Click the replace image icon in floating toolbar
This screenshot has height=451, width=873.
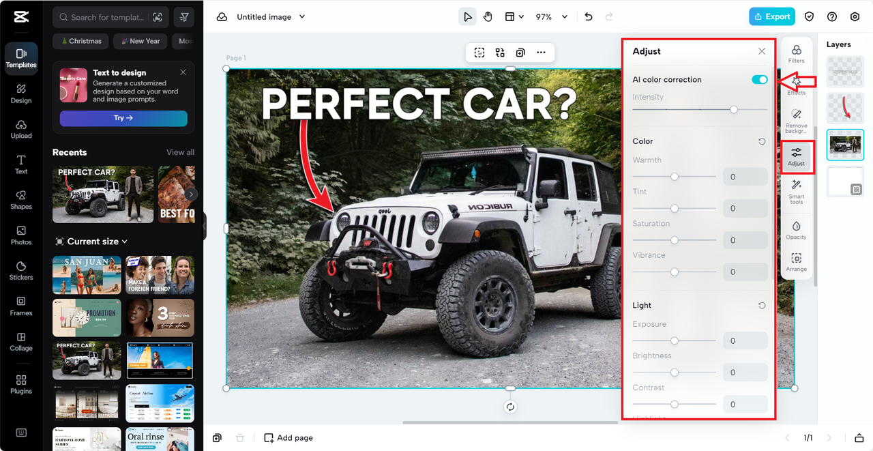[500, 53]
